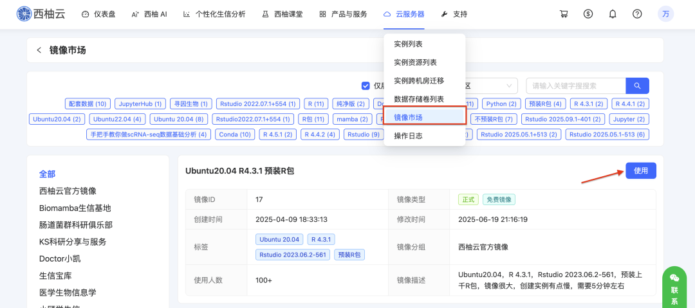Select 数据存储卷列表 menu entry

(x=424, y=99)
